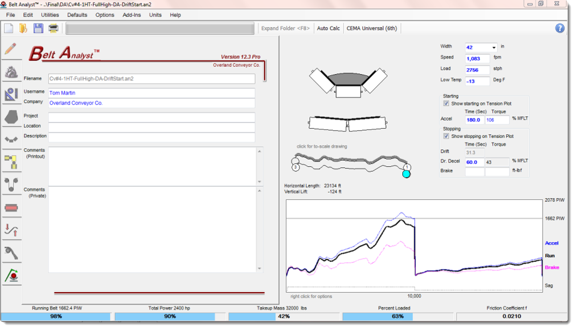Open the Edit menu
Image resolution: width=574 pixels, height=328 pixels.
pos(28,15)
